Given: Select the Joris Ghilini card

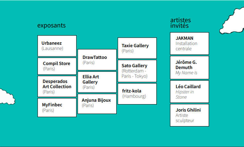Looking at the screenshot, I should [x=189, y=115].
